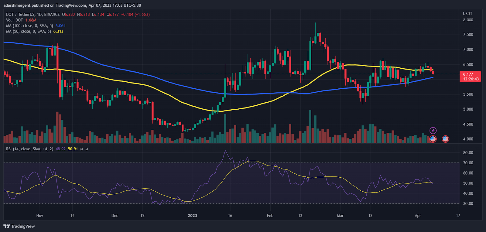
Task: Select the RSI (14, close, SMA, 14, 2) legend
Action: pos(30,149)
